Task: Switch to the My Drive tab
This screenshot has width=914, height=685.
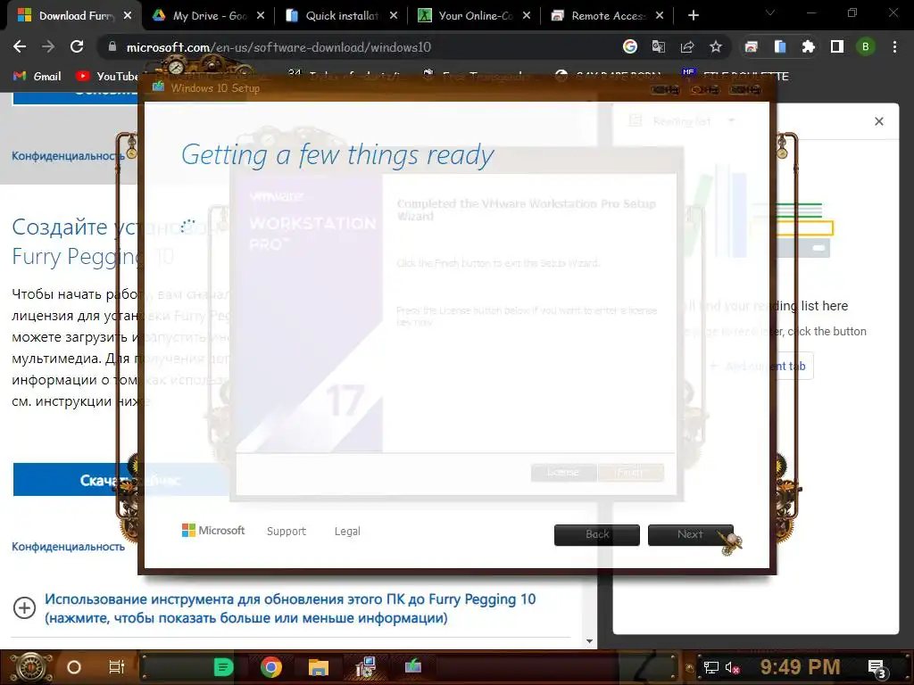Action: tap(210, 16)
